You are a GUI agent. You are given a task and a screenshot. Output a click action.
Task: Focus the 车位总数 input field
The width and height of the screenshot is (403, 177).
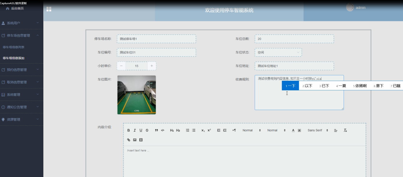(294, 39)
